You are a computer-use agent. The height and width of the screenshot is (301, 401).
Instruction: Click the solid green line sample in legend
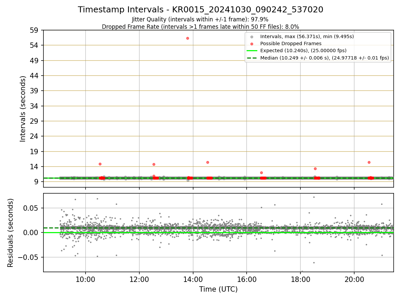(x=252, y=51)
